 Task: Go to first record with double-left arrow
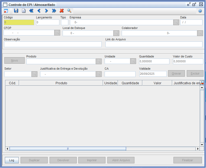31,11
